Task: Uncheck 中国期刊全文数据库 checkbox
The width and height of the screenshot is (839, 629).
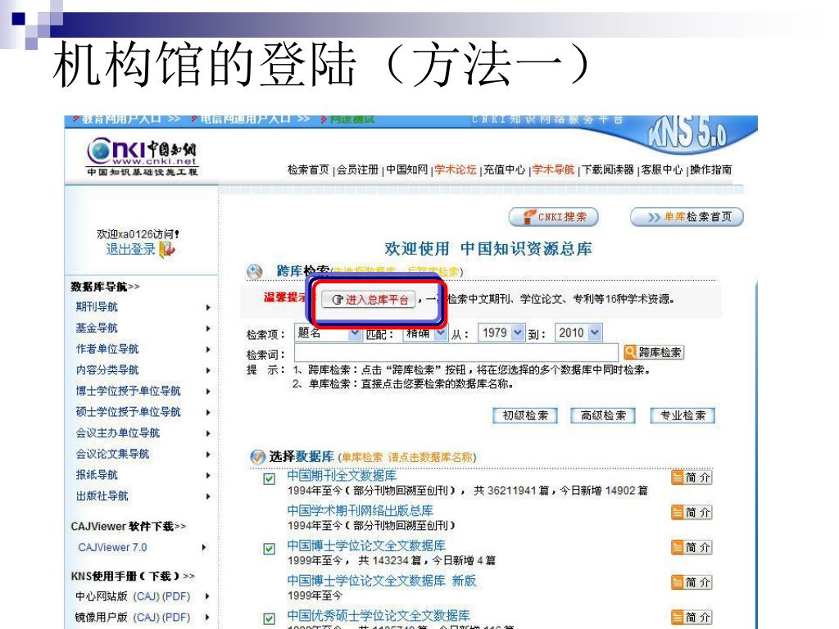Action: point(269,478)
